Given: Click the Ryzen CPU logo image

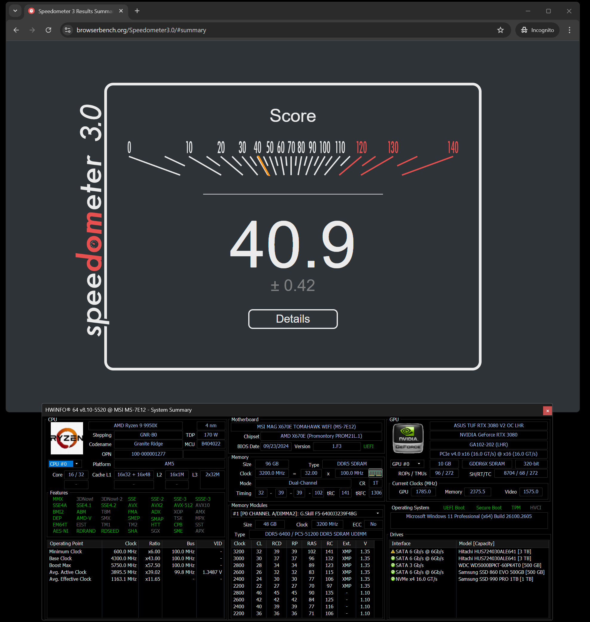Looking at the screenshot, I should 67,438.
